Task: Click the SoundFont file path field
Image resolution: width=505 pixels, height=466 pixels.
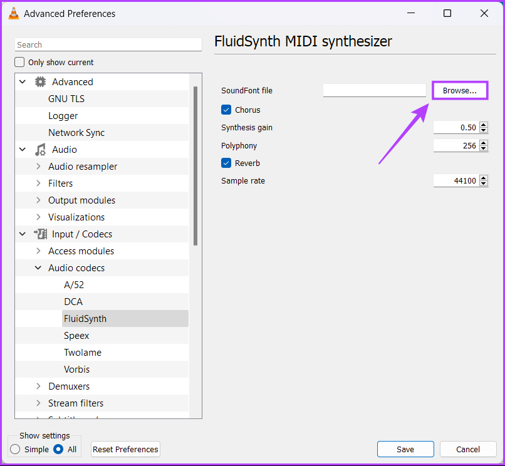Action: [375, 90]
